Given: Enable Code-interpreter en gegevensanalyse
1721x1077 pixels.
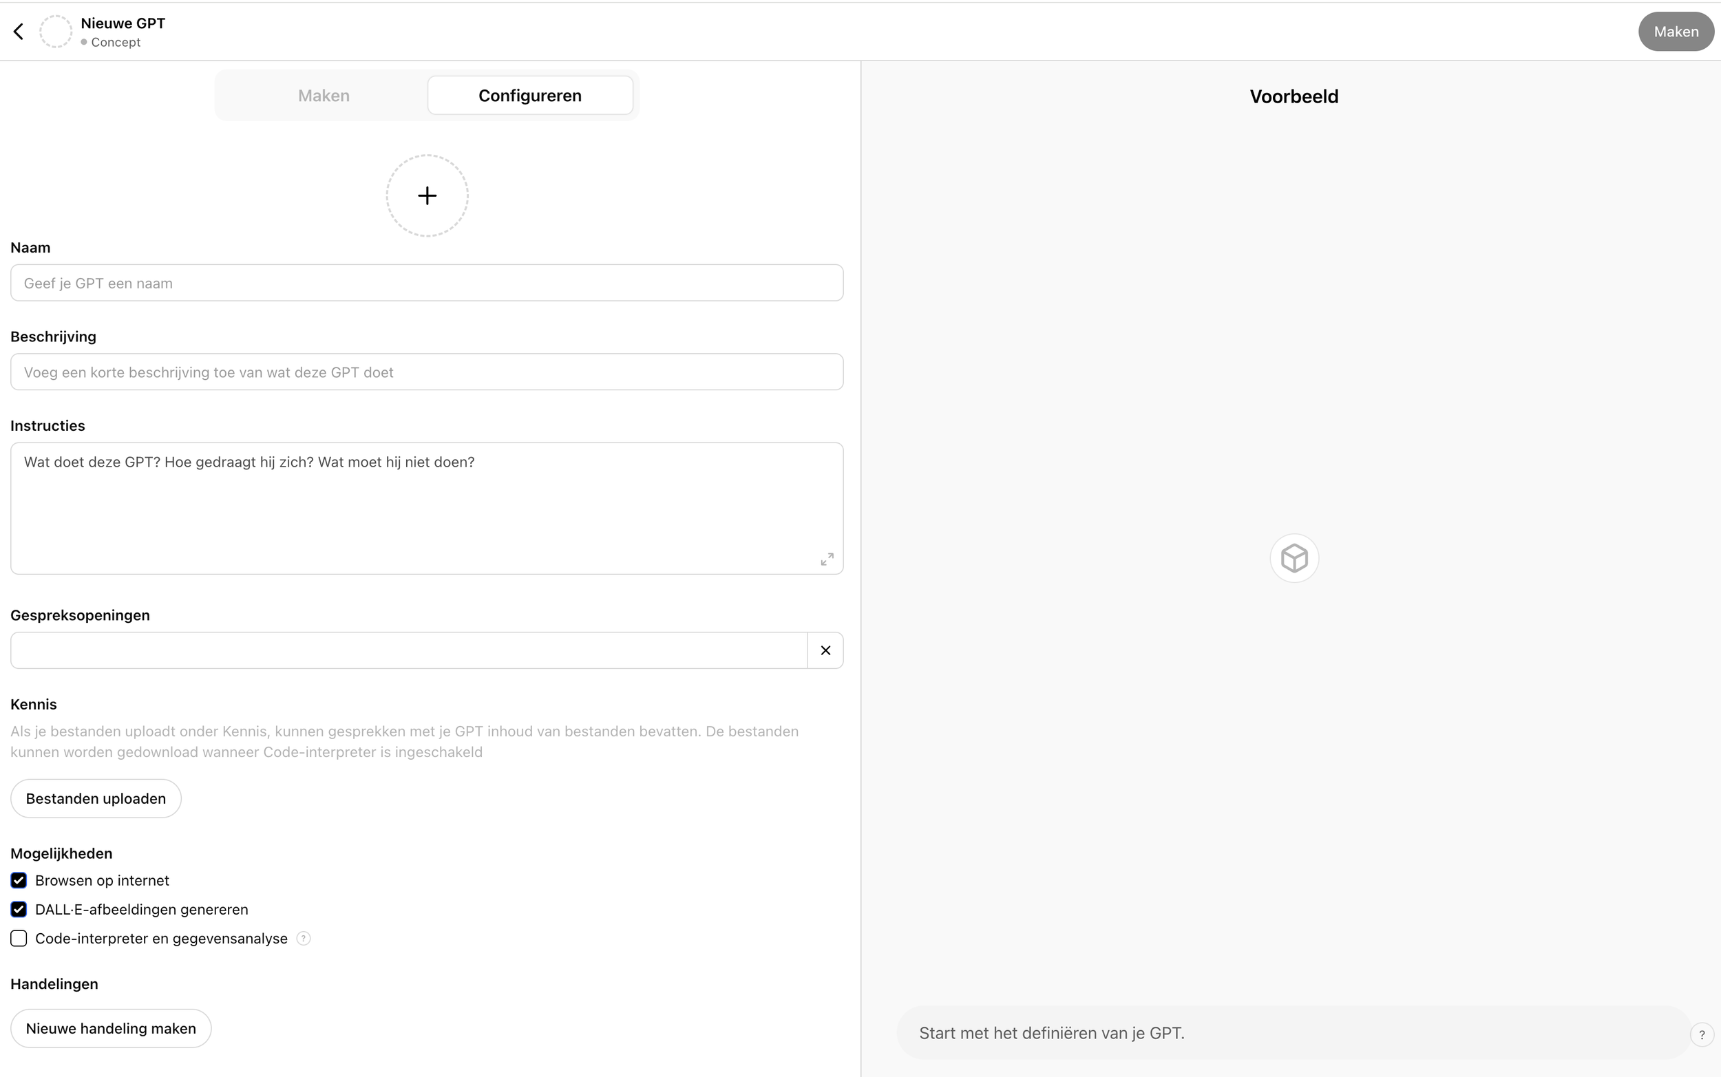Looking at the screenshot, I should (19, 938).
